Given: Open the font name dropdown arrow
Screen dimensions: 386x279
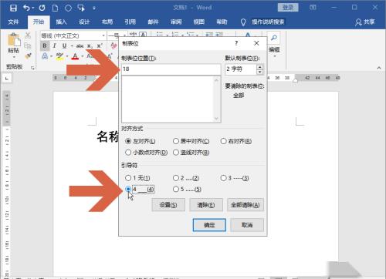Looking at the screenshot, I should pyautogui.click(x=103, y=35).
